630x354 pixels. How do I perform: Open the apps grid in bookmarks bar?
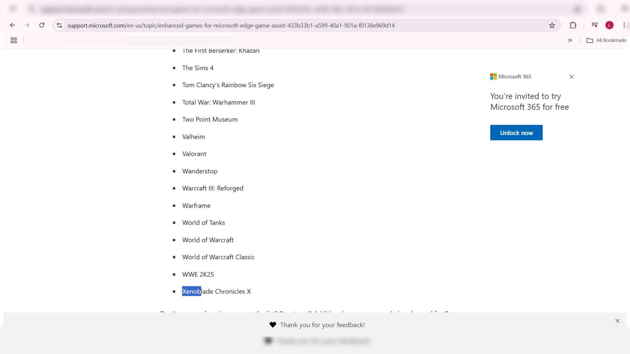pos(14,40)
